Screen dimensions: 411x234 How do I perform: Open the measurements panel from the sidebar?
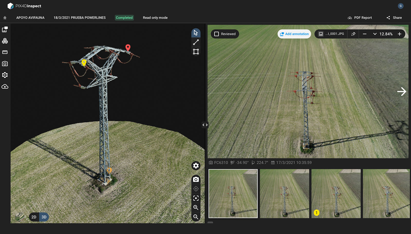(5, 52)
